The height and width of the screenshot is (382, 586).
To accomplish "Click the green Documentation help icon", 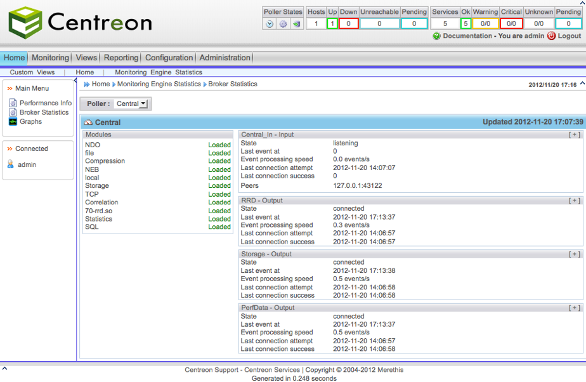I will tap(436, 36).
